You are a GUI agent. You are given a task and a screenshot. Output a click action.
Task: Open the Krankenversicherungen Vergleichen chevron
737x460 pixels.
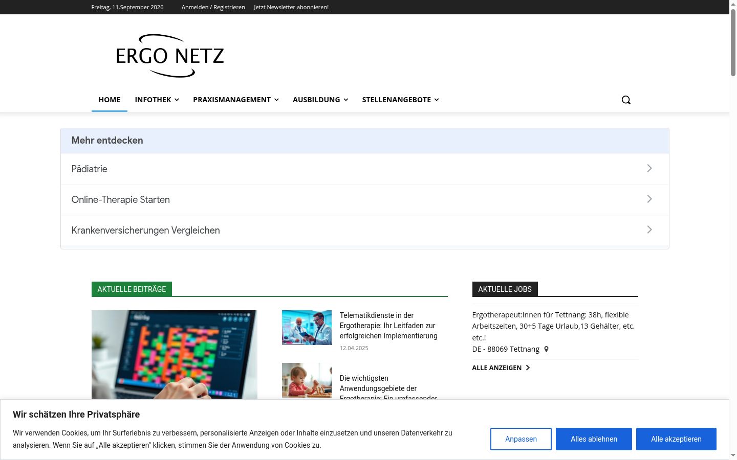pyautogui.click(x=649, y=229)
